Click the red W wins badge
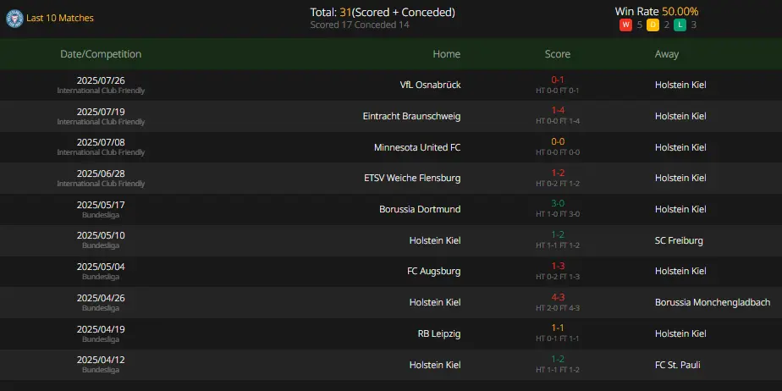Image resolution: width=782 pixels, height=391 pixels. pos(625,25)
